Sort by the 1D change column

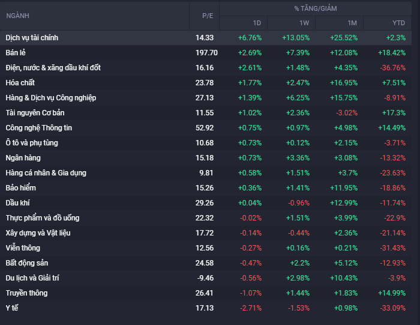pos(257,23)
